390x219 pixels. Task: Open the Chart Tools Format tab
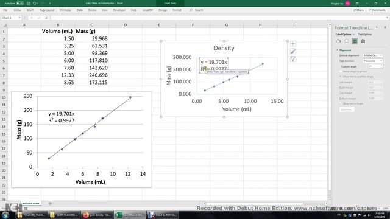(177, 10)
